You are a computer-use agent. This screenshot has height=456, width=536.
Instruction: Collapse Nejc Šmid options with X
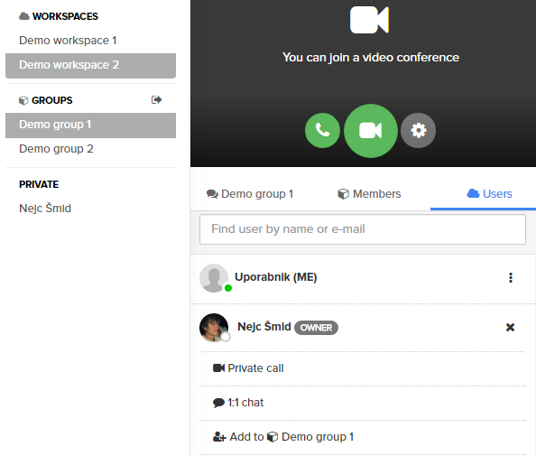pos(510,328)
